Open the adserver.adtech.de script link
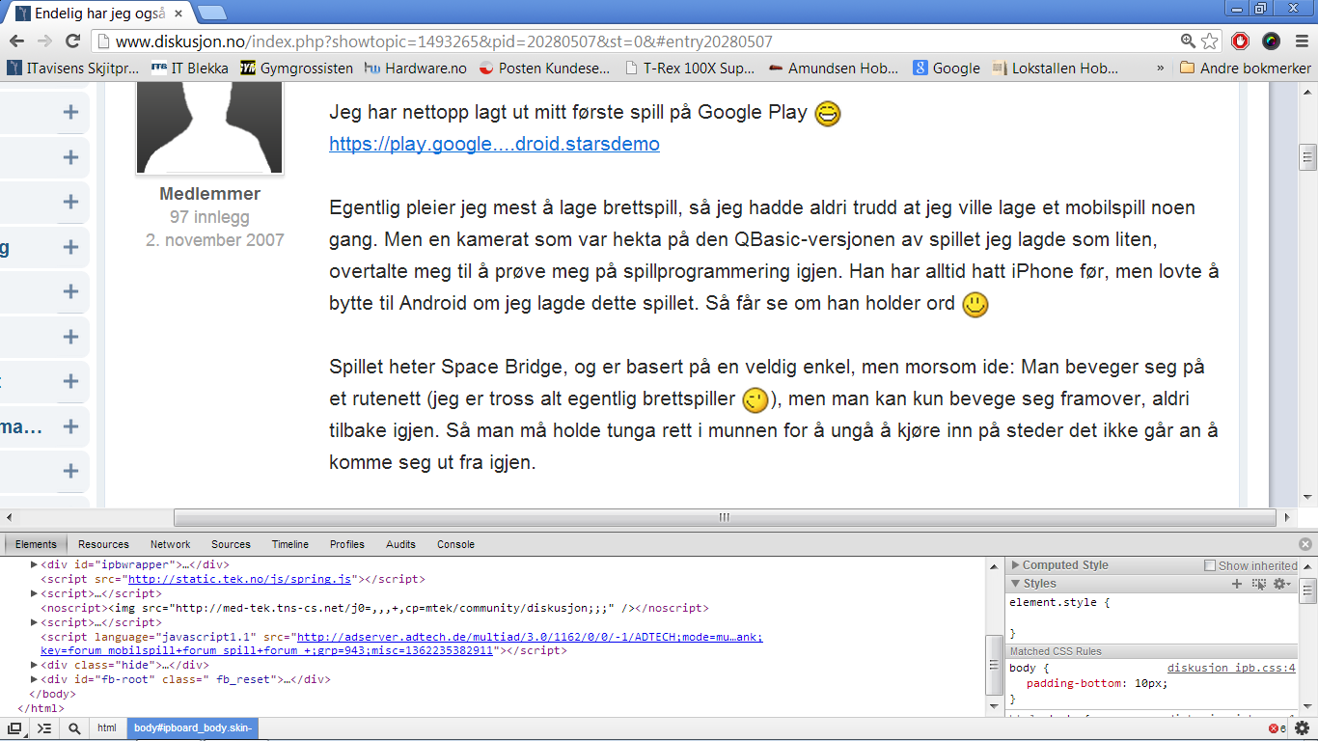Image resolution: width=1318 pixels, height=741 pixels. pos(530,637)
